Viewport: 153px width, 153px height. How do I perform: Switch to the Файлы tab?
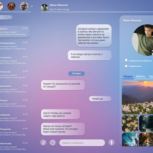(x=141, y=76)
